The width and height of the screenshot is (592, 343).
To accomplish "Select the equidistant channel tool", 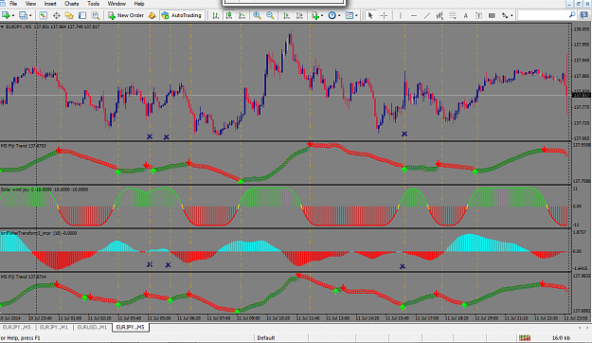I will click(440, 15).
